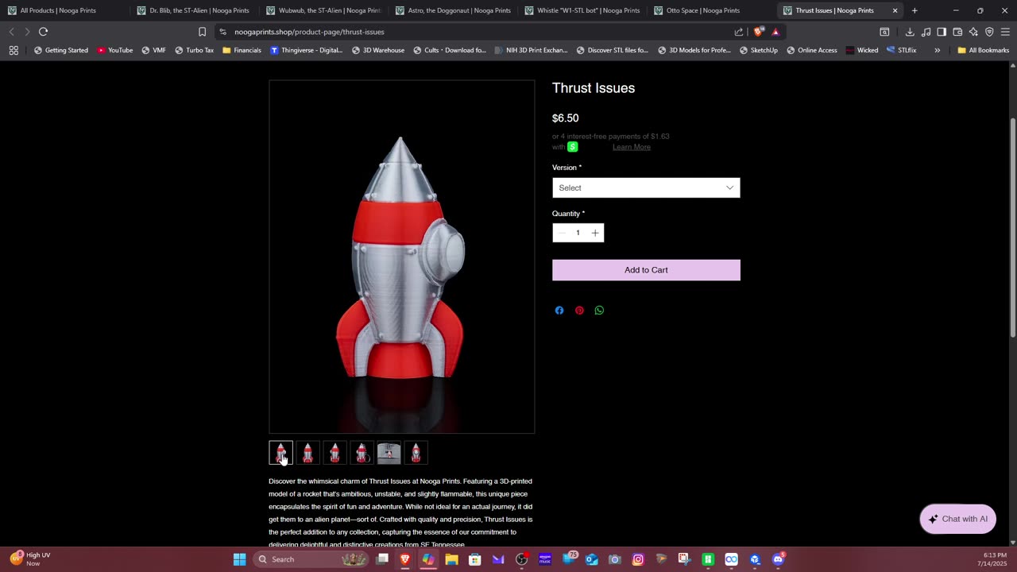Image resolution: width=1017 pixels, height=572 pixels.
Task: Open the STLflix bookmark
Action: (901, 50)
